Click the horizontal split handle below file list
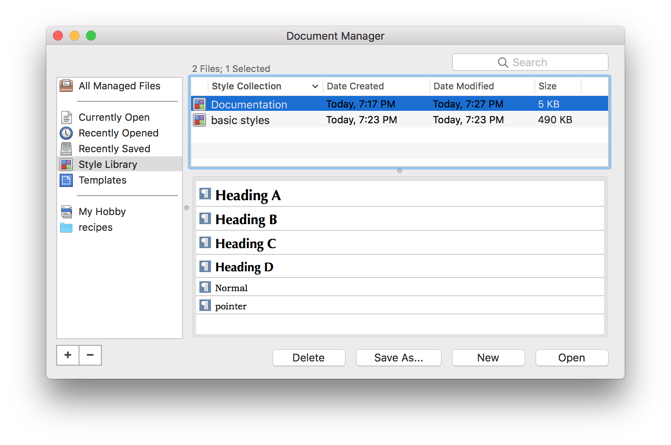Screen dimensions: 671x445 400,171
